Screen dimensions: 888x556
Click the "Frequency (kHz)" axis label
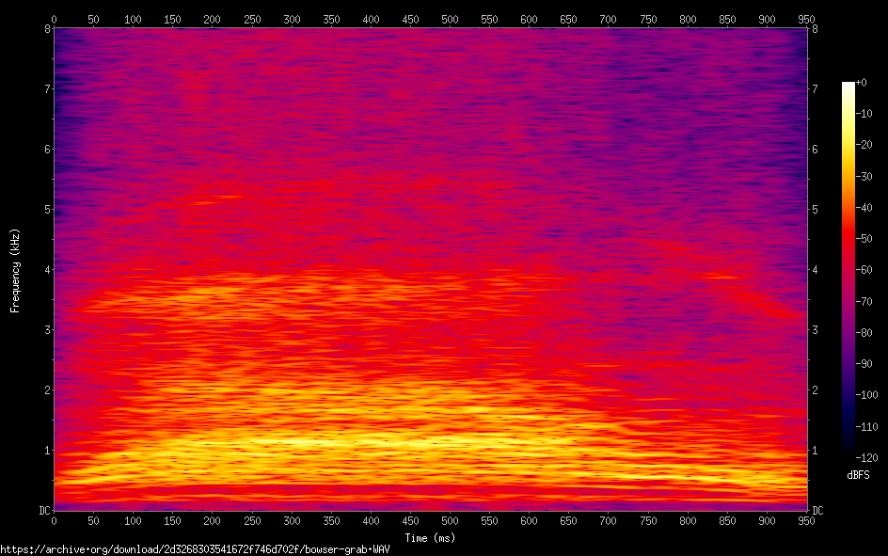pyautogui.click(x=15, y=270)
